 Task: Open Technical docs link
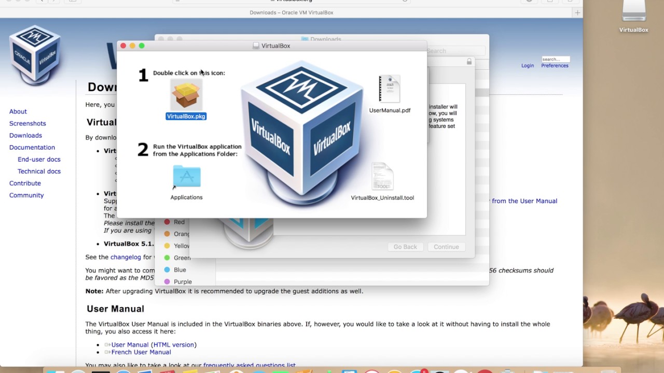[x=39, y=171]
